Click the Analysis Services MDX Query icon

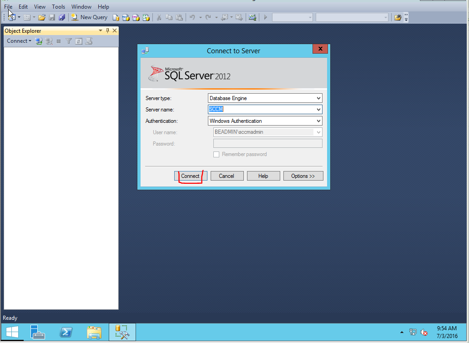pyautogui.click(x=126, y=17)
